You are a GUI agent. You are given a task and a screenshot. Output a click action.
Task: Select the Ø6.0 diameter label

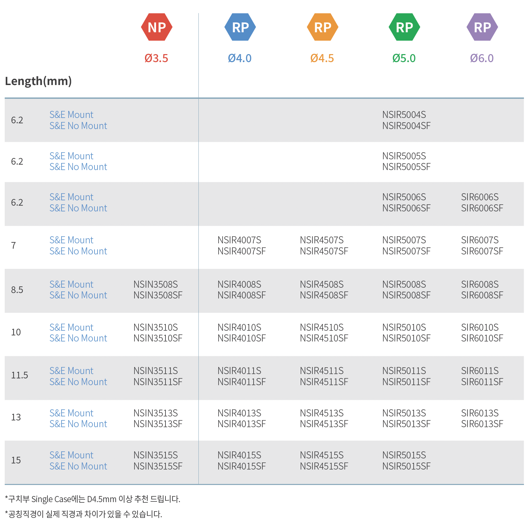(x=482, y=58)
